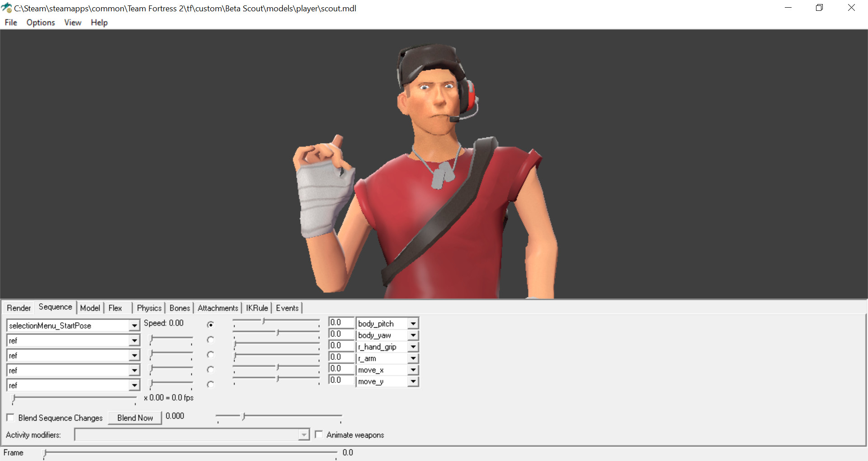Open the IKRule tab
This screenshot has height=461, width=868.
click(257, 308)
